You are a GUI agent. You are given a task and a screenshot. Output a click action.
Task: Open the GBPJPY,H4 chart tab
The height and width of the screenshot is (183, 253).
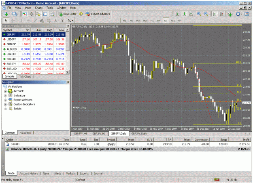[x=80, y=134]
